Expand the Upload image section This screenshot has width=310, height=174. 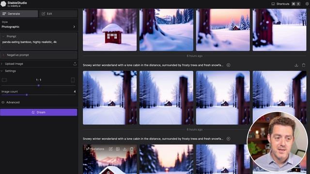click(x=39, y=64)
